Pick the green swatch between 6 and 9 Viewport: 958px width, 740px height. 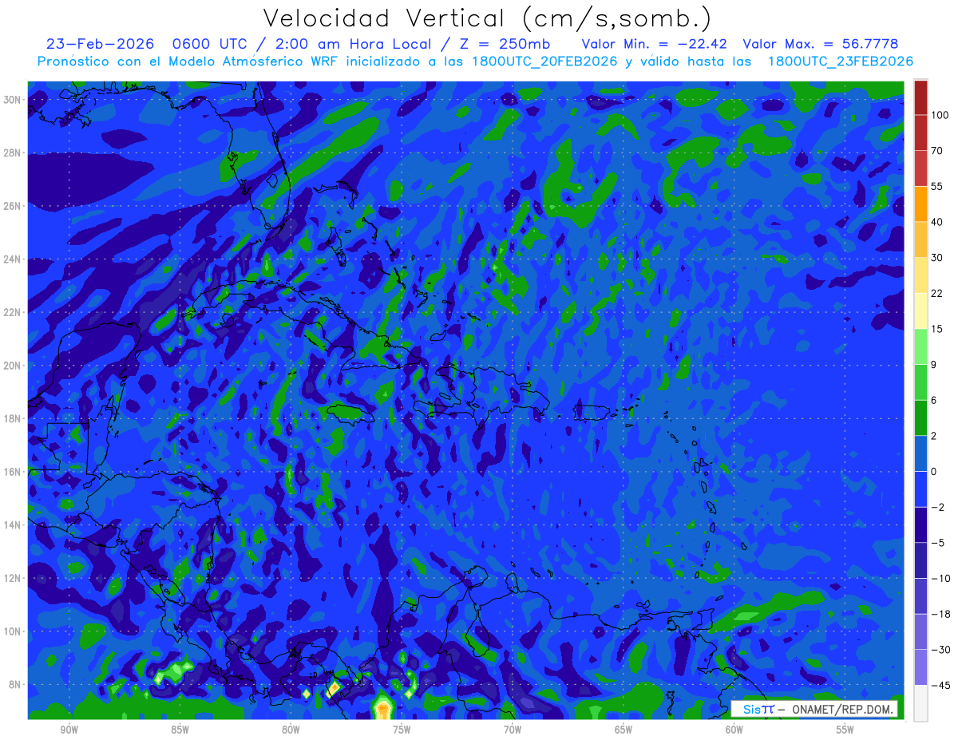[x=920, y=382]
